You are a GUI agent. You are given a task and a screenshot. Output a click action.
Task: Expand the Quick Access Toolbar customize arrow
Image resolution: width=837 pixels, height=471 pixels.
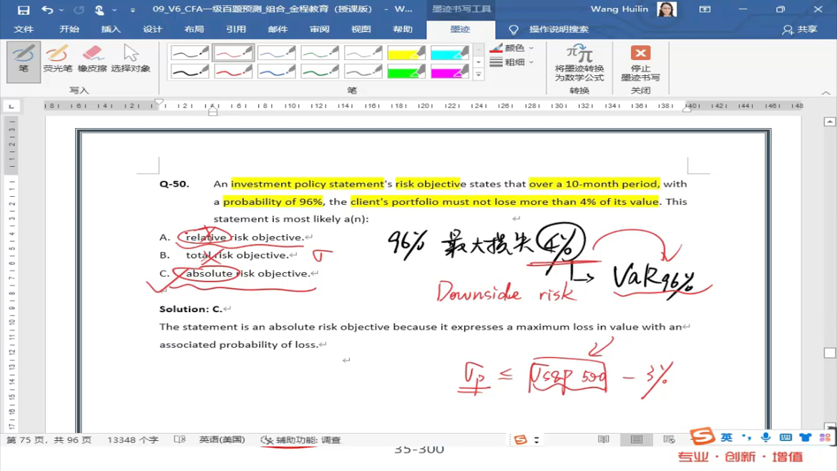pyautogui.click(x=132, y=10)
